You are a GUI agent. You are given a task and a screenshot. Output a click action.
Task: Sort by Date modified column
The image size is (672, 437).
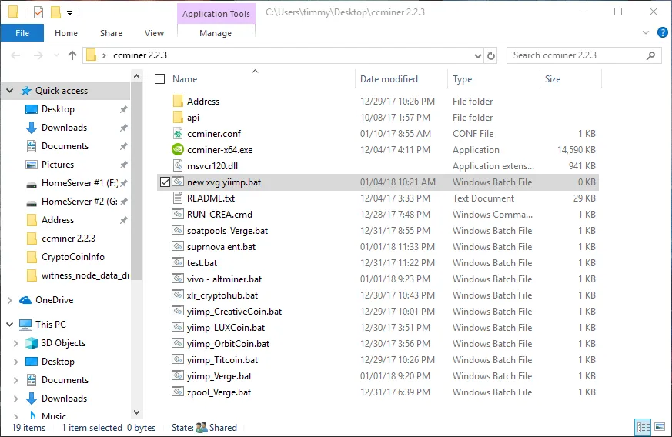click(389, 78)
